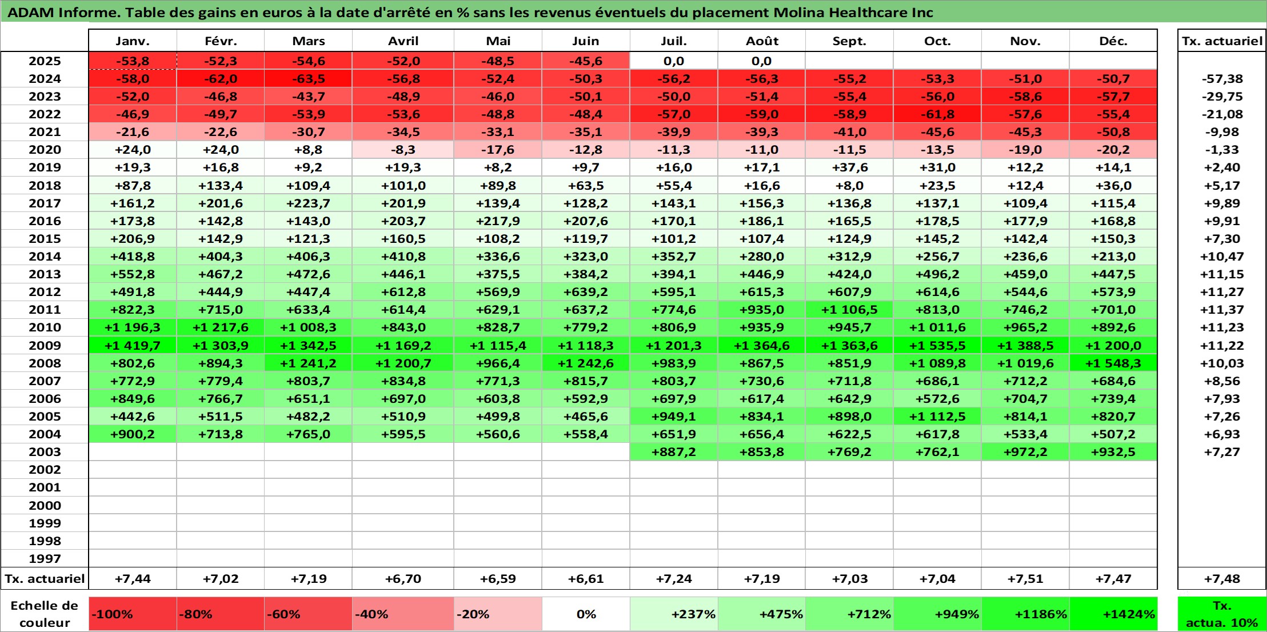Select the +712% green scale swatch
Screen dimensions: 1267x632
[x=849, y=614]
